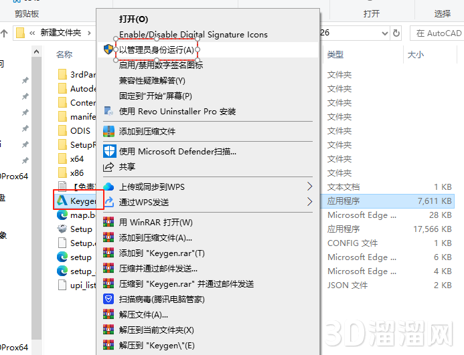
Task: Click the up-directory arrow in Explorer
Action: click(4, 33)
